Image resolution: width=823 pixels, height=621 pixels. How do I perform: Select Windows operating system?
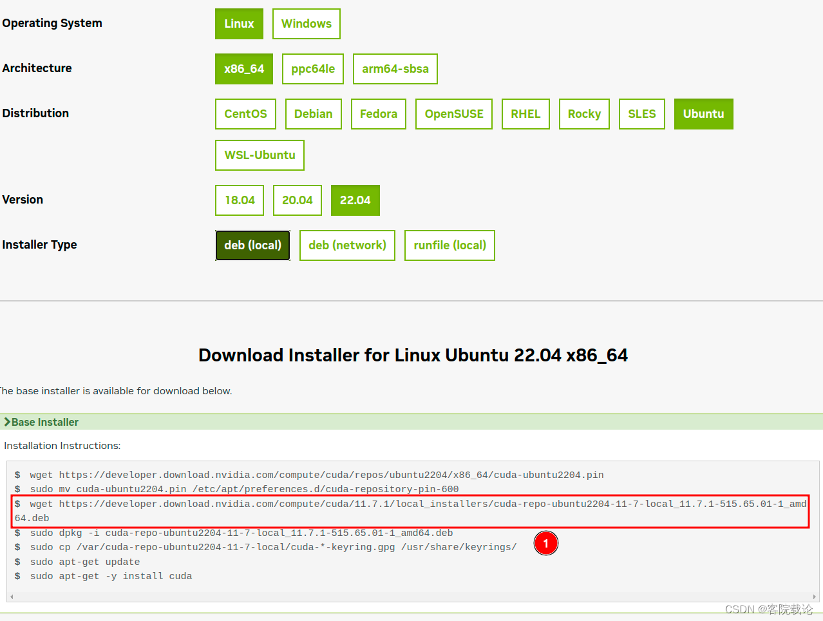(x=307, y=24)
